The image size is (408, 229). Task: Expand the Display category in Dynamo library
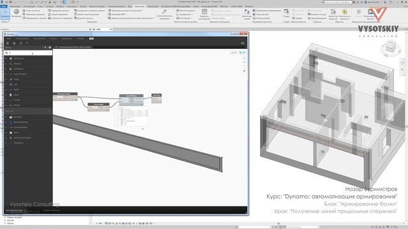click(17, 64)
